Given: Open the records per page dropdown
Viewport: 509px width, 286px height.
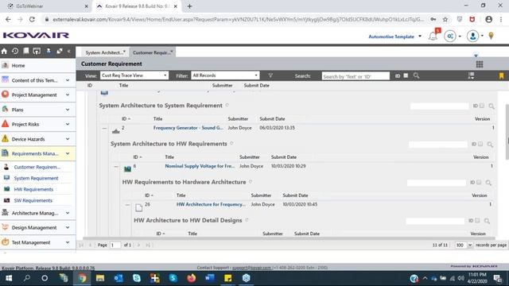Looking at the screenshot, I should tap(464, 245).
